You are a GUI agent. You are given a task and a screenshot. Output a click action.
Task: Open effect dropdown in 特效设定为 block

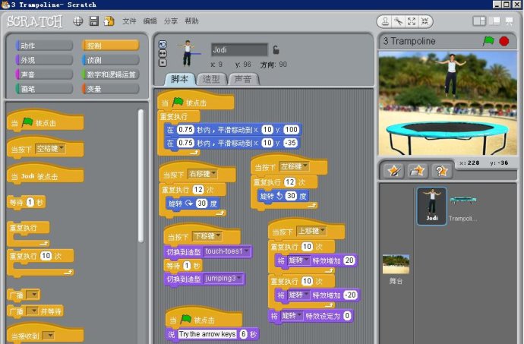292,316
